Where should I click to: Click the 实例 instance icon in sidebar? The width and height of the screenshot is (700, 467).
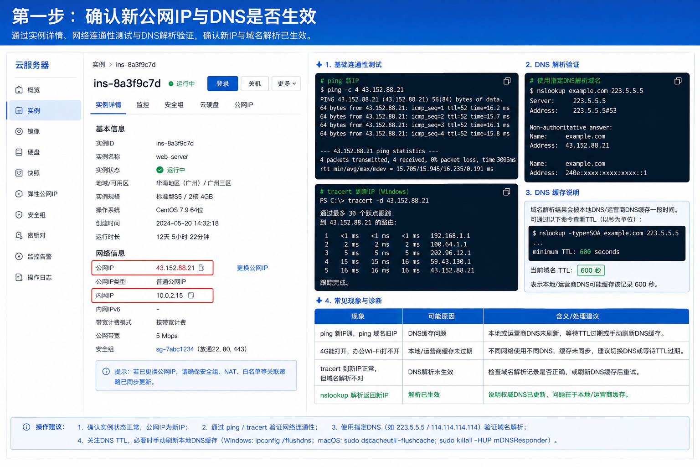click(x=19, y=110)
